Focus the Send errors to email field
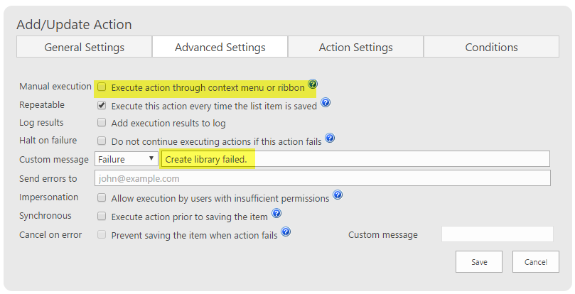This screenshot has height=294, width=575. [x=323, y=178]
